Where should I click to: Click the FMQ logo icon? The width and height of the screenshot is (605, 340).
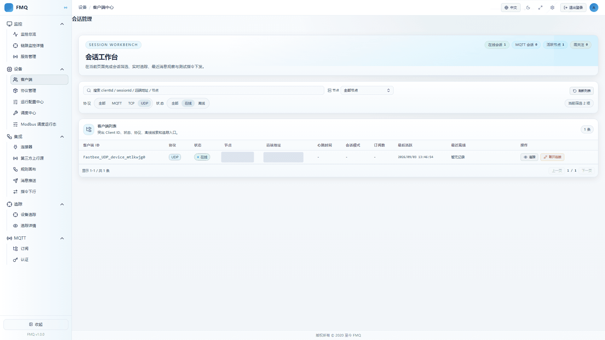point(9,8)
